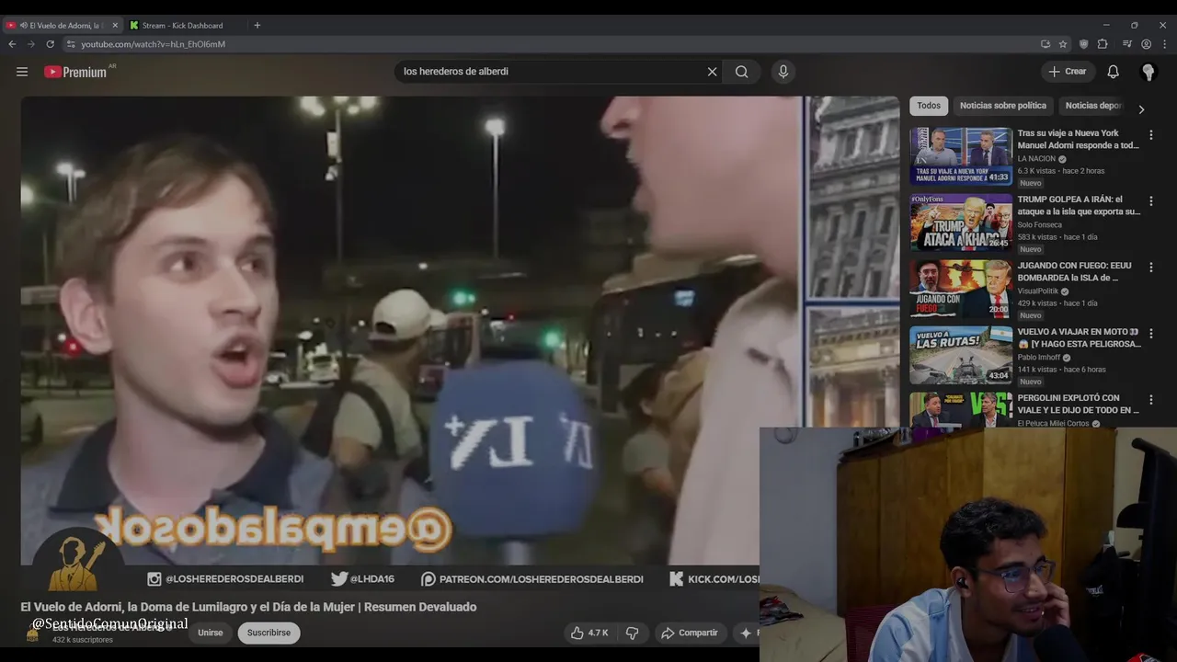Show more filter chips with right arrow
Image resolution: width=1177 pixels, height=662 pixels.
1141,109
